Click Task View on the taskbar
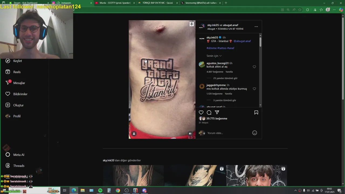 pos(65,190)
